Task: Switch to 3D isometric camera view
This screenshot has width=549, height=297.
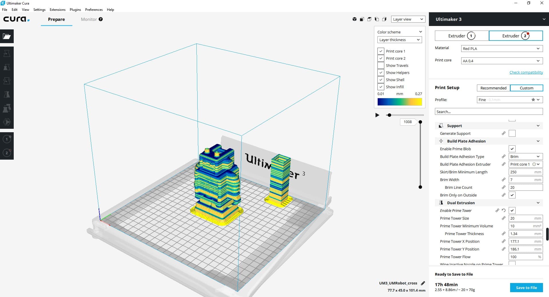Action: (355, 19)
